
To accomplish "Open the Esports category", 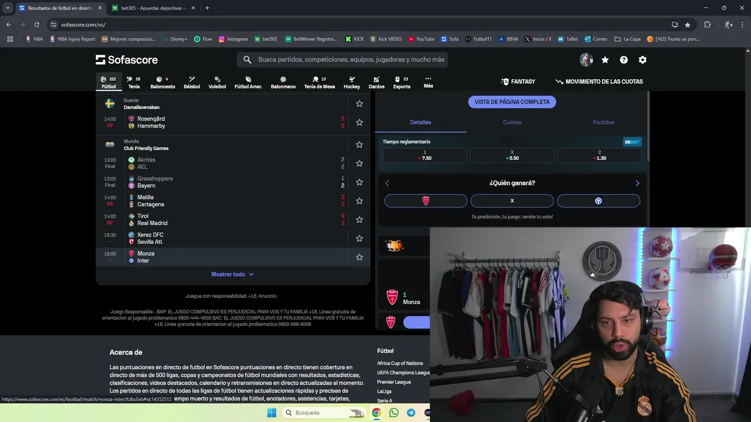I will tap(402, 82).
